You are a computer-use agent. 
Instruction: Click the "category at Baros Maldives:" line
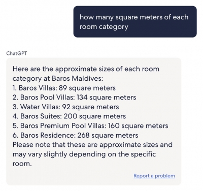[58, 79]
